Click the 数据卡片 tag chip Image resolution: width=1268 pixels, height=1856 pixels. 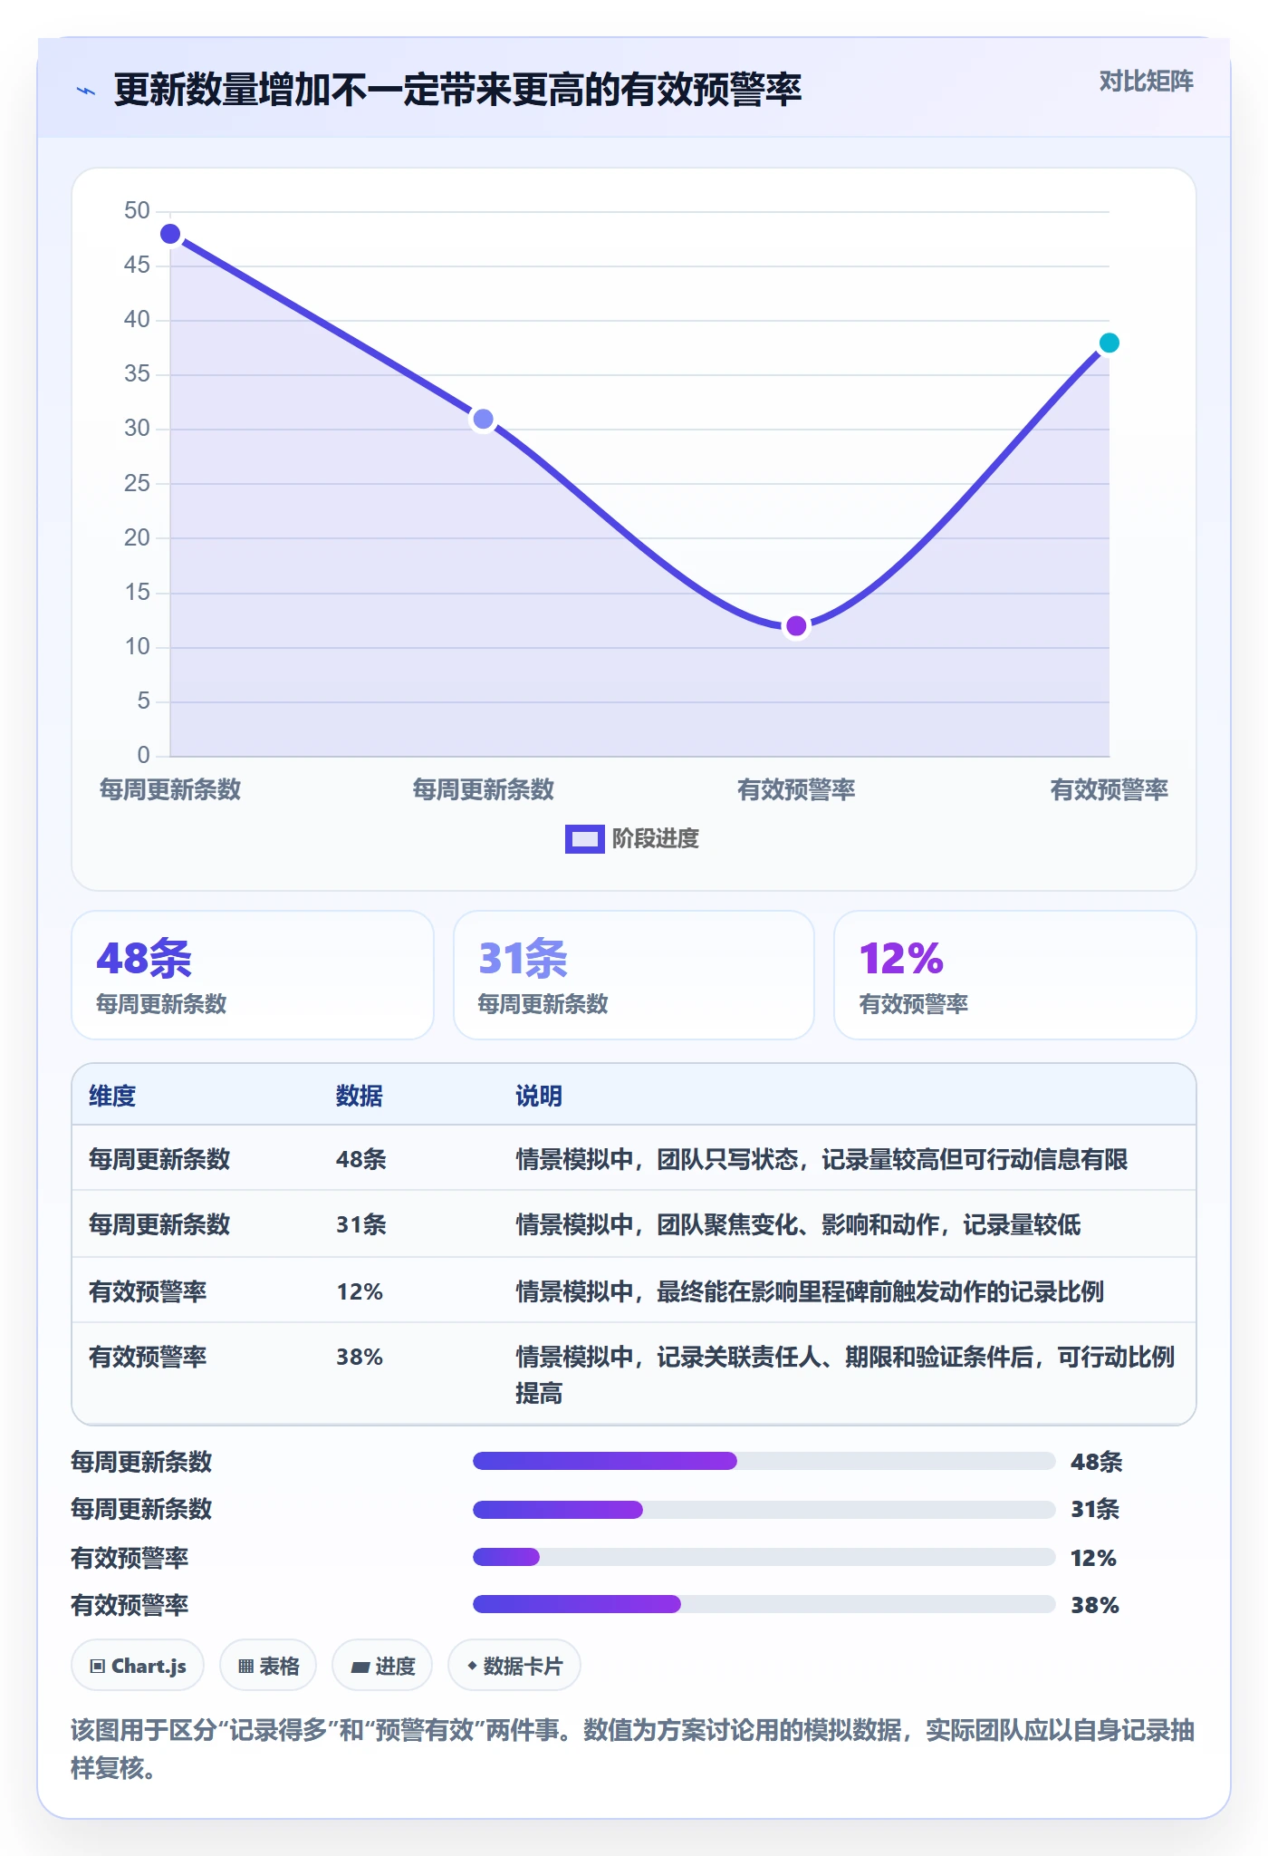click(x=514, y=1666)
